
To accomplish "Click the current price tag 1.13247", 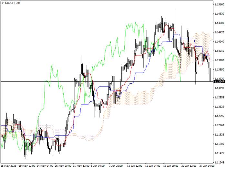I will pyautogui.click(x=219, y=82).
